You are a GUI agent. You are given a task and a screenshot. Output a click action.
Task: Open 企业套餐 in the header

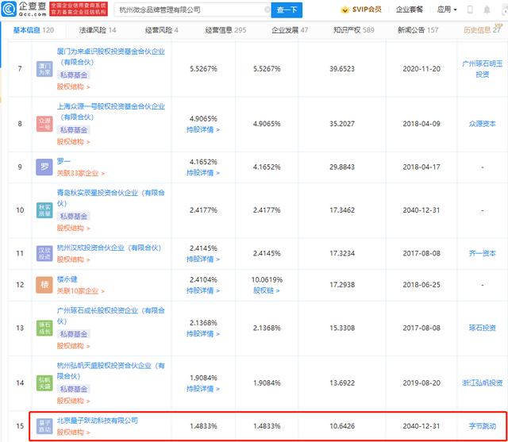(410, 10)
